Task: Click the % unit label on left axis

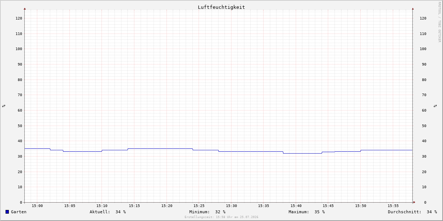Action: (x=4, y=106)
